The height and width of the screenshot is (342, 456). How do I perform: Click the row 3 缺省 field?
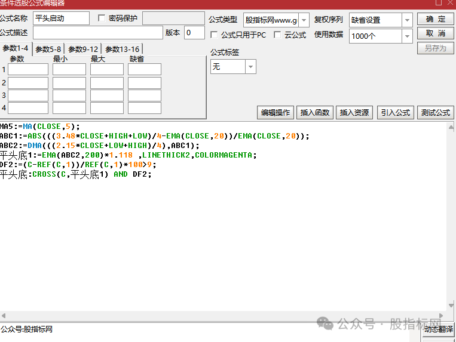145,95
